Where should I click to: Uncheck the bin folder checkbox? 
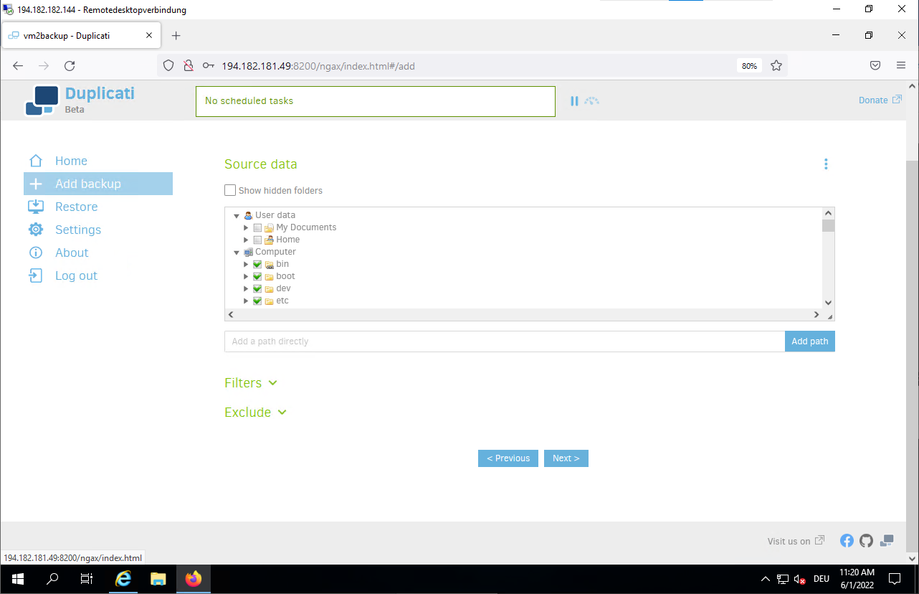pos(257,264)
